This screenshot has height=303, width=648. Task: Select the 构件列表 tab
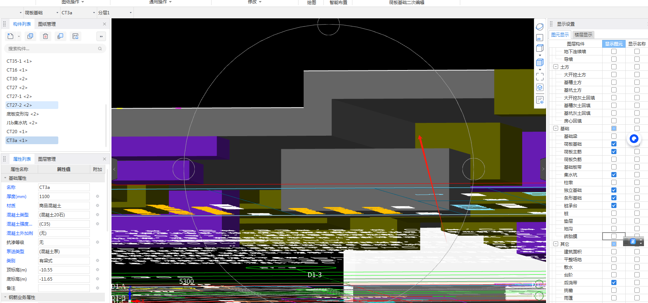tap(22, 24)
